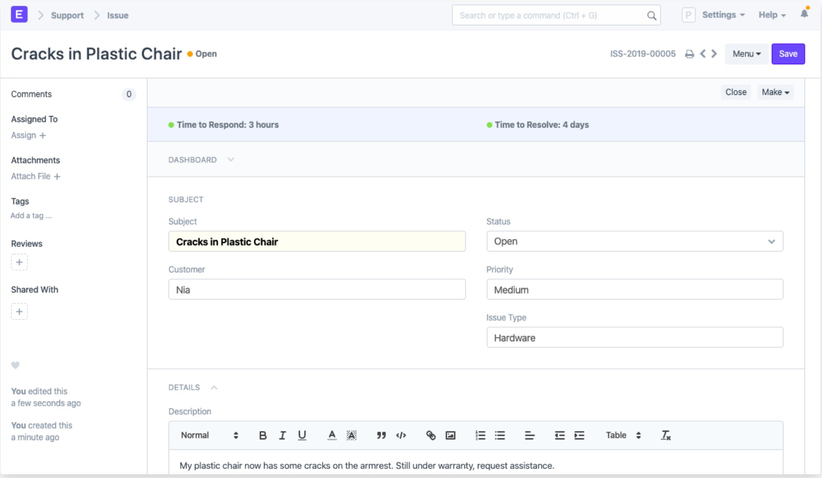Open notifications bell icon

pos(804,14)
